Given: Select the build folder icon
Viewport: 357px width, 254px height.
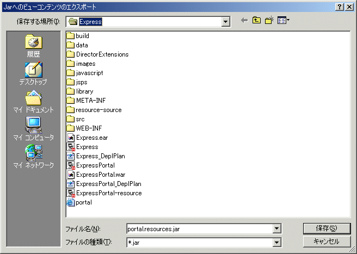Looking at the screenshot, I should click(x=71, y=36).
